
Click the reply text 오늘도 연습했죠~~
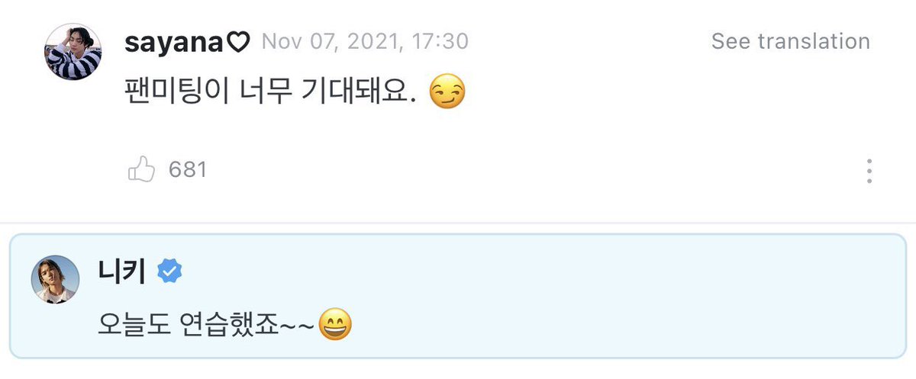click(207, 326)
